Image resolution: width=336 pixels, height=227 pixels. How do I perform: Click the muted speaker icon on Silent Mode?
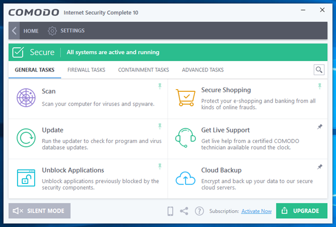click(x=18, y=211)
